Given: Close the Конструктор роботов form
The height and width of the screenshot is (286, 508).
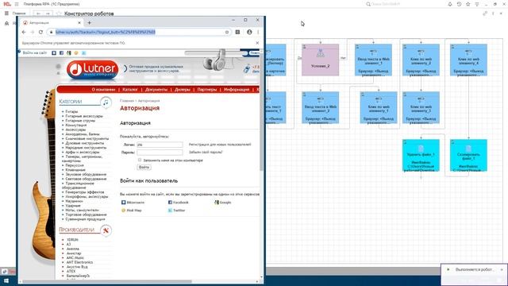Looking at the screenshot, I should click(x=502, y=14).
